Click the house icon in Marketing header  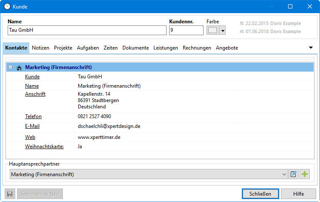(19, 67)
